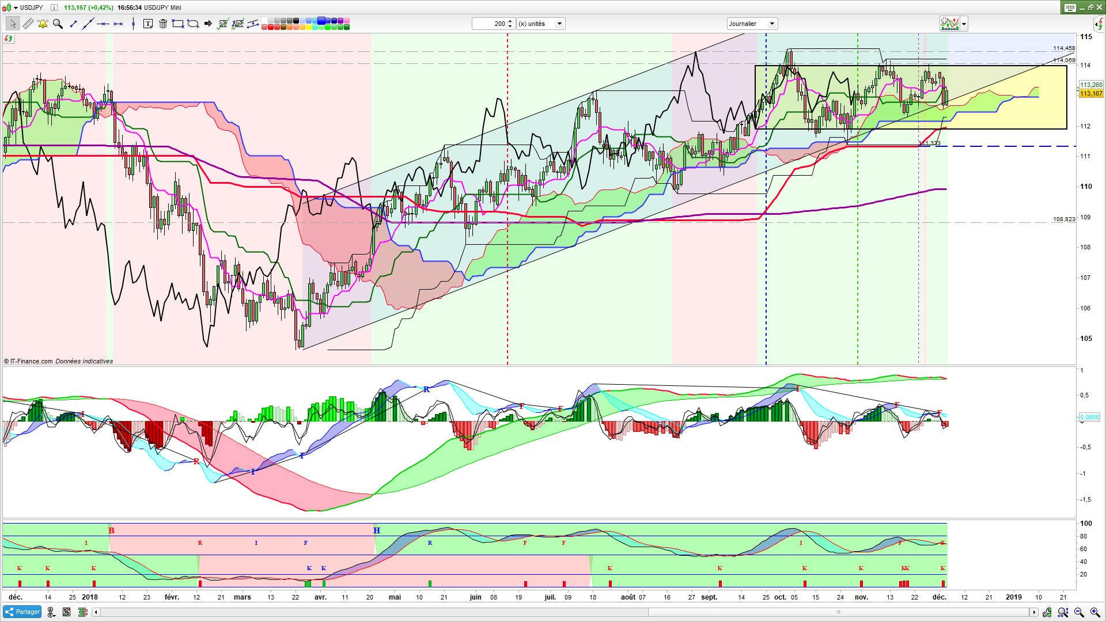This screenshot has width=1106, height=622.
Task: Create a price alert with the bell icon
Action: 43,24
